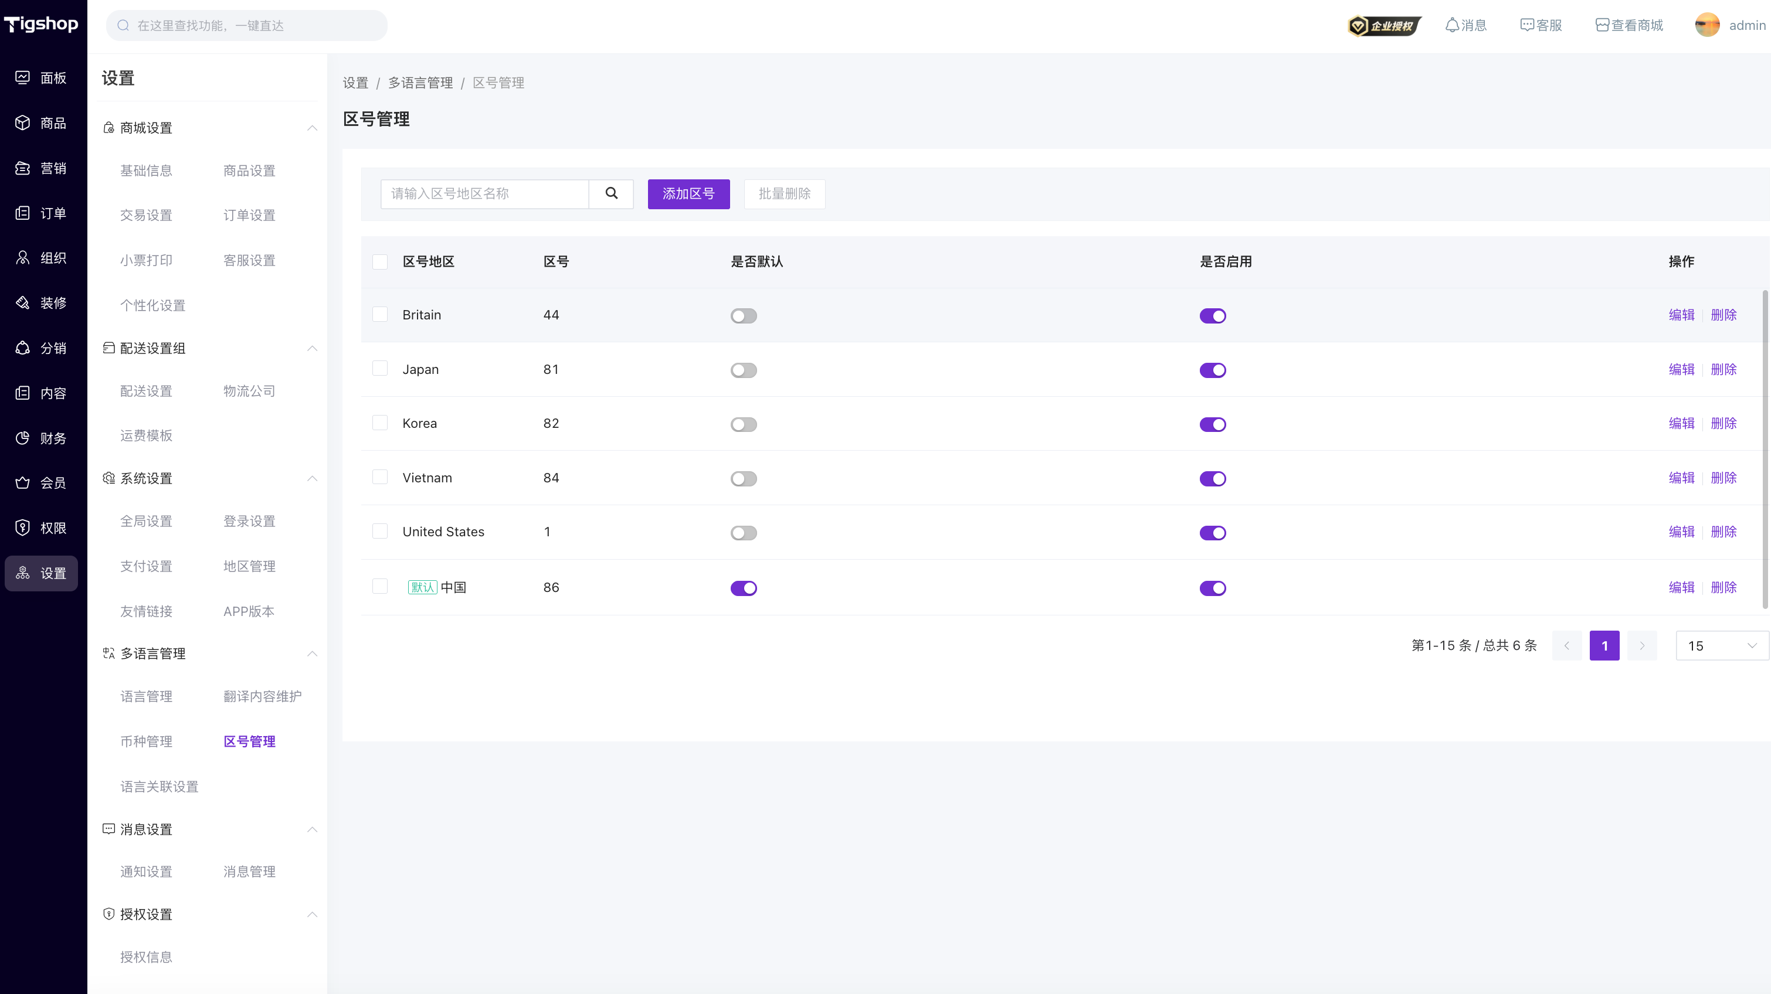Viewport: 1771px width, 994px height.
Task: Enable the default toggle for Japan
Action: (x=743, y=370)
